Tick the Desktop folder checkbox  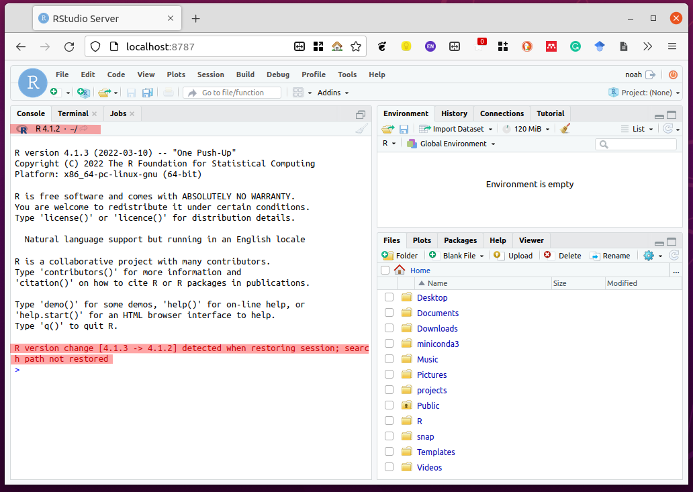point(389,297)
